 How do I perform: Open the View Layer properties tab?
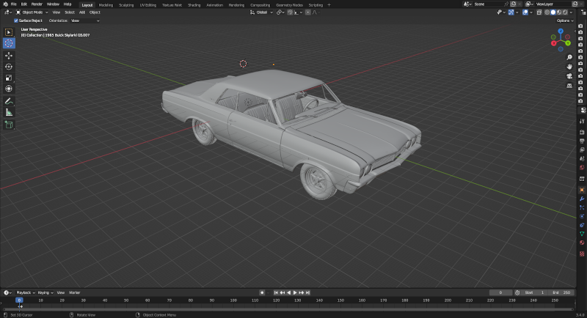[582, 150]
